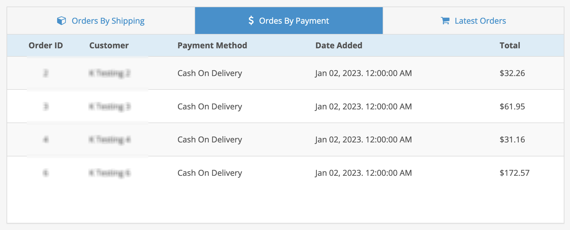Click the blurred Order ID of the first order
The image size is (570, 230).
[46, 73]
